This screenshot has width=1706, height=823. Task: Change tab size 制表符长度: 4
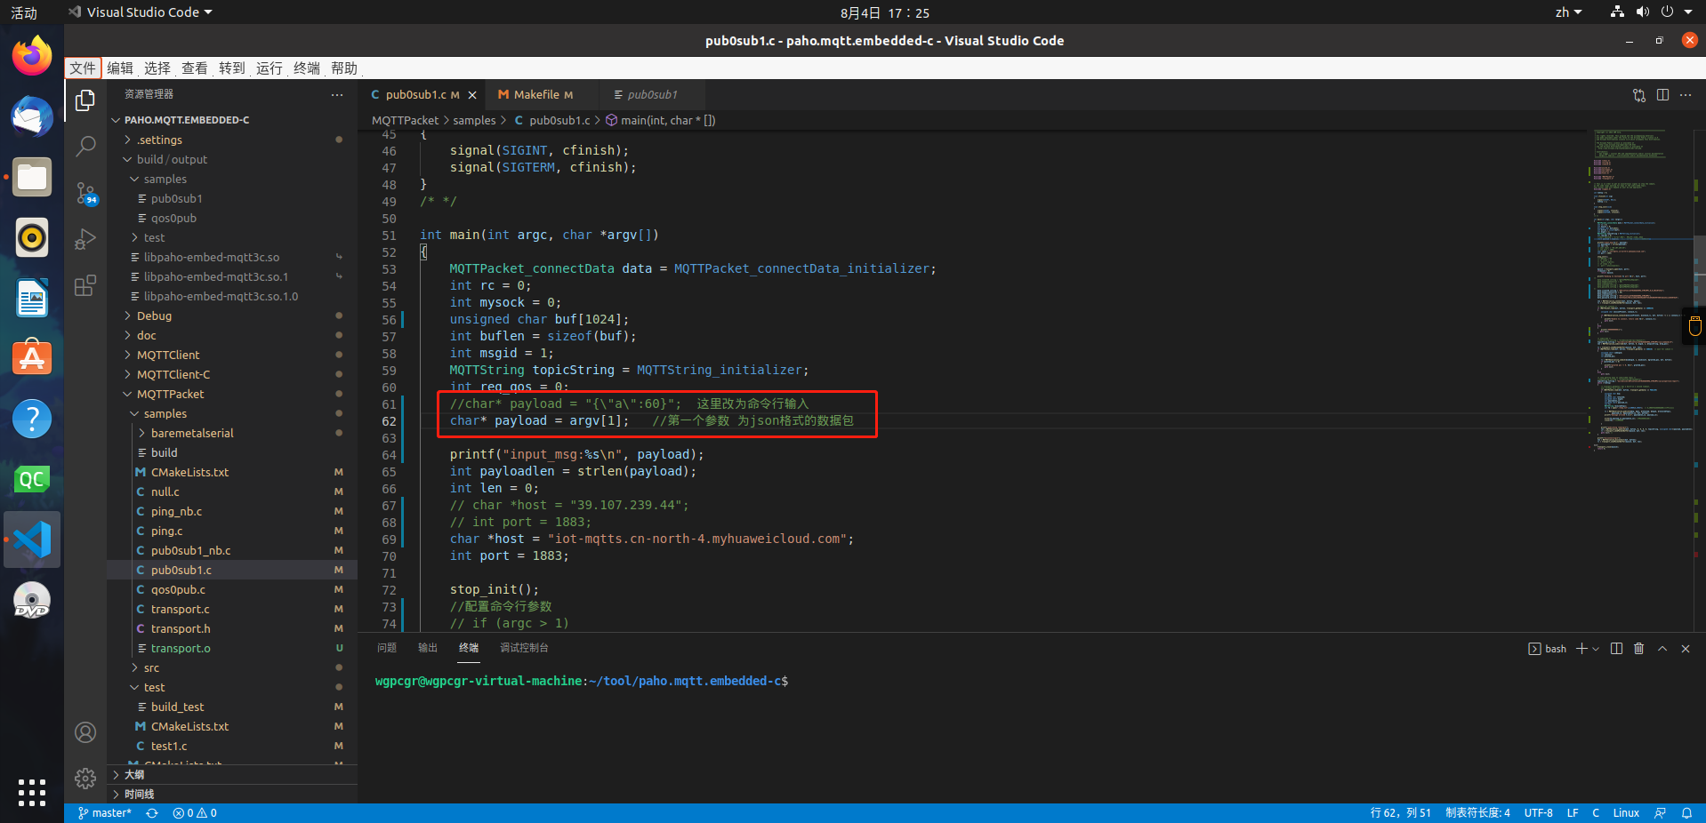(1477, 813)
